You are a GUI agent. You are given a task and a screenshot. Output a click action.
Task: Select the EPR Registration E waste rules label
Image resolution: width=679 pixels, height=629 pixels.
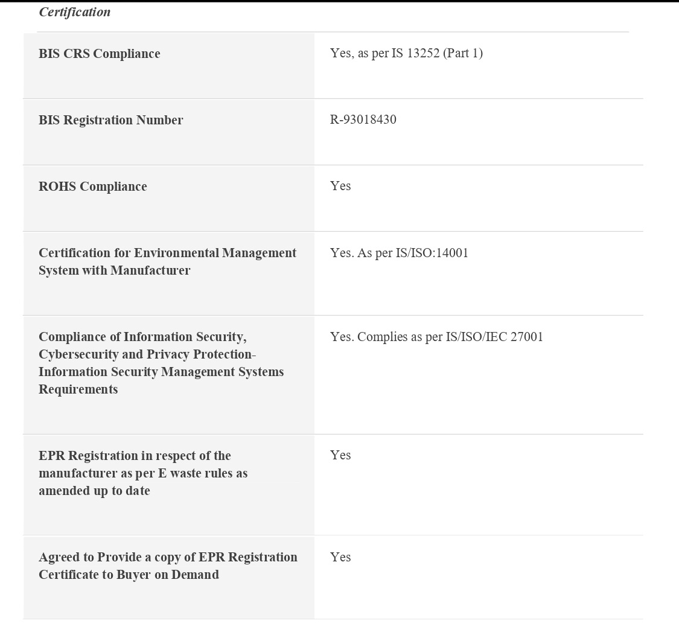143,473
